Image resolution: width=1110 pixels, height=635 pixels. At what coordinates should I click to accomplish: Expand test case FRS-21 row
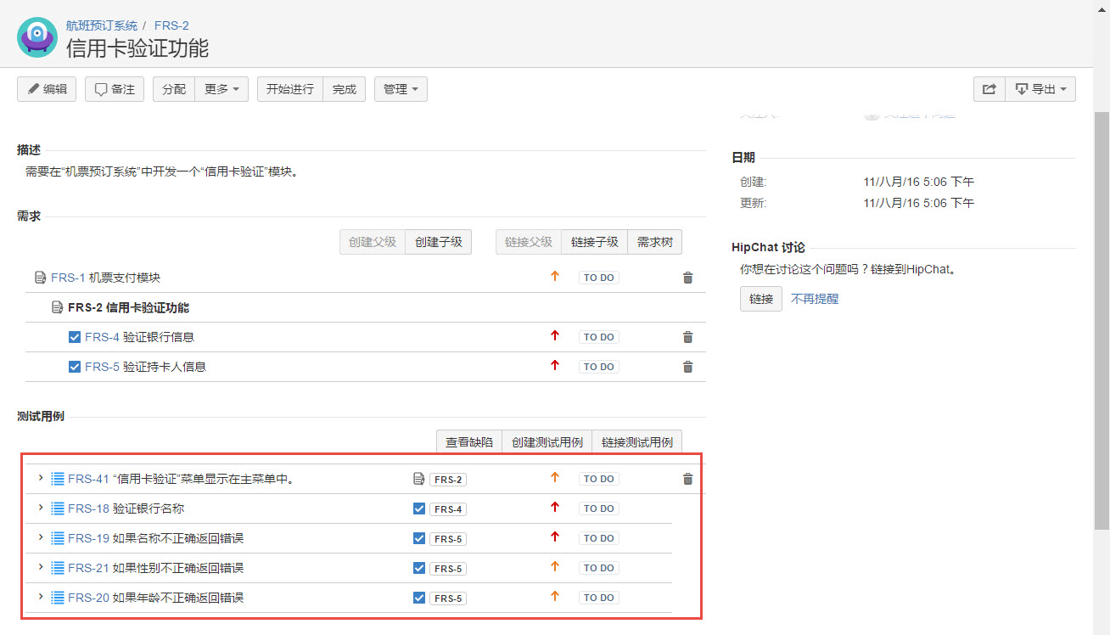pos(40,567)
